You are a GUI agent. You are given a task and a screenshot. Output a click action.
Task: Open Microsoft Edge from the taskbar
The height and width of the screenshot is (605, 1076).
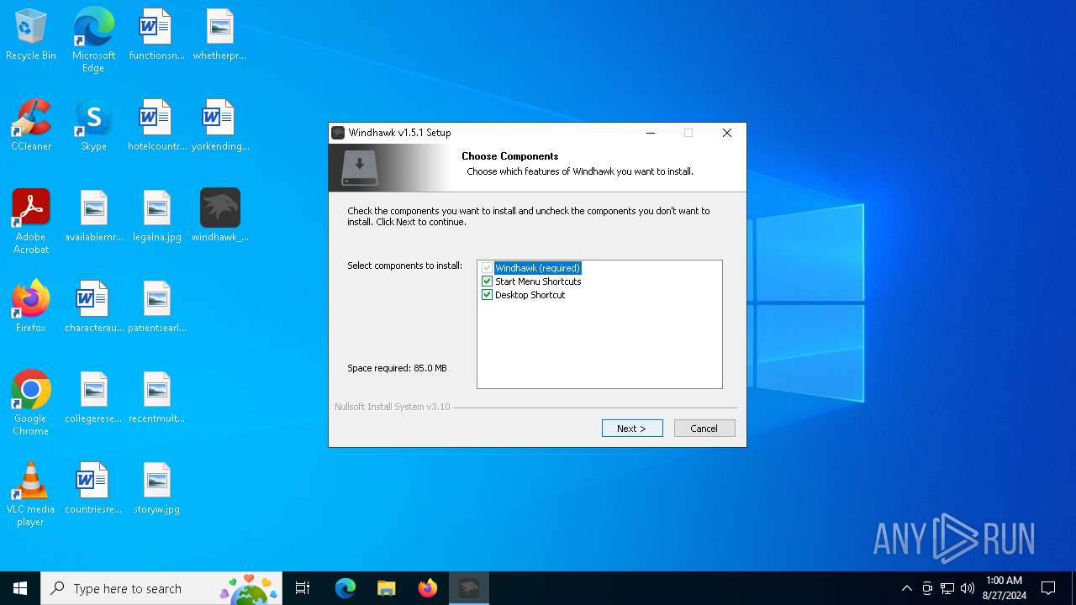click(345, 588)
